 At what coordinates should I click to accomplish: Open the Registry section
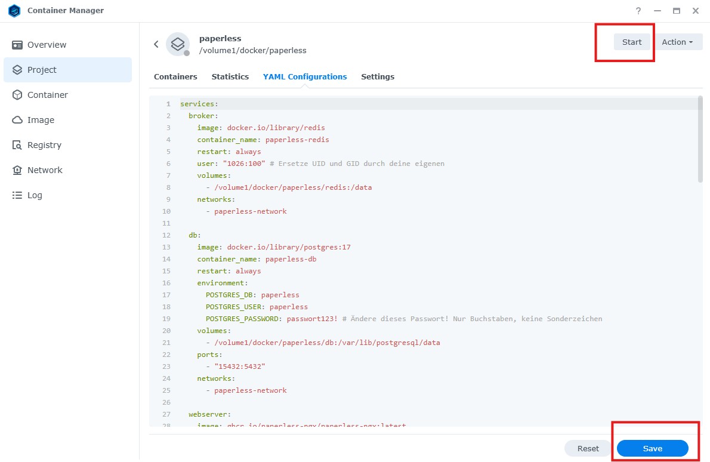[45, 144]
